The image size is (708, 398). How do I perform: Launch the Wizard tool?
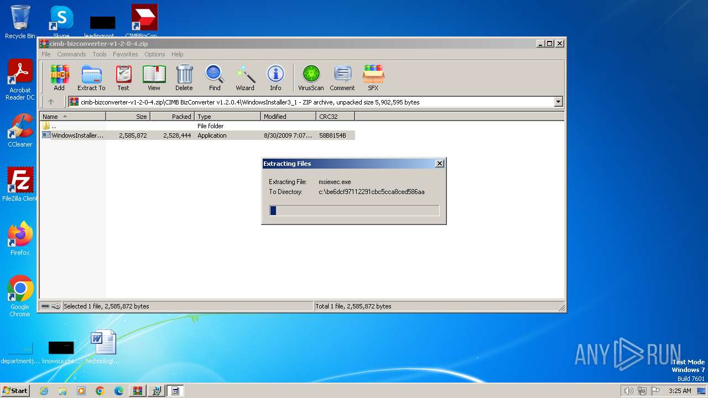click(x=245, y=78)
